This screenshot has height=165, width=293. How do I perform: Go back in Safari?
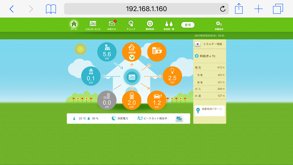point(12,9)
